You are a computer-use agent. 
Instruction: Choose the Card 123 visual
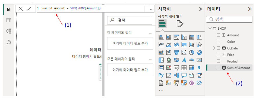[x=199, y=60]
